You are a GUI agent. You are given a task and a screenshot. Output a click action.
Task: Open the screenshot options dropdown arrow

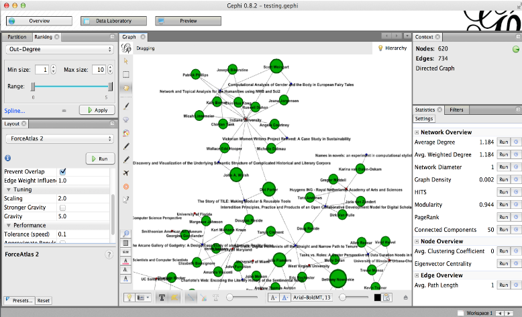pos(148,298)
